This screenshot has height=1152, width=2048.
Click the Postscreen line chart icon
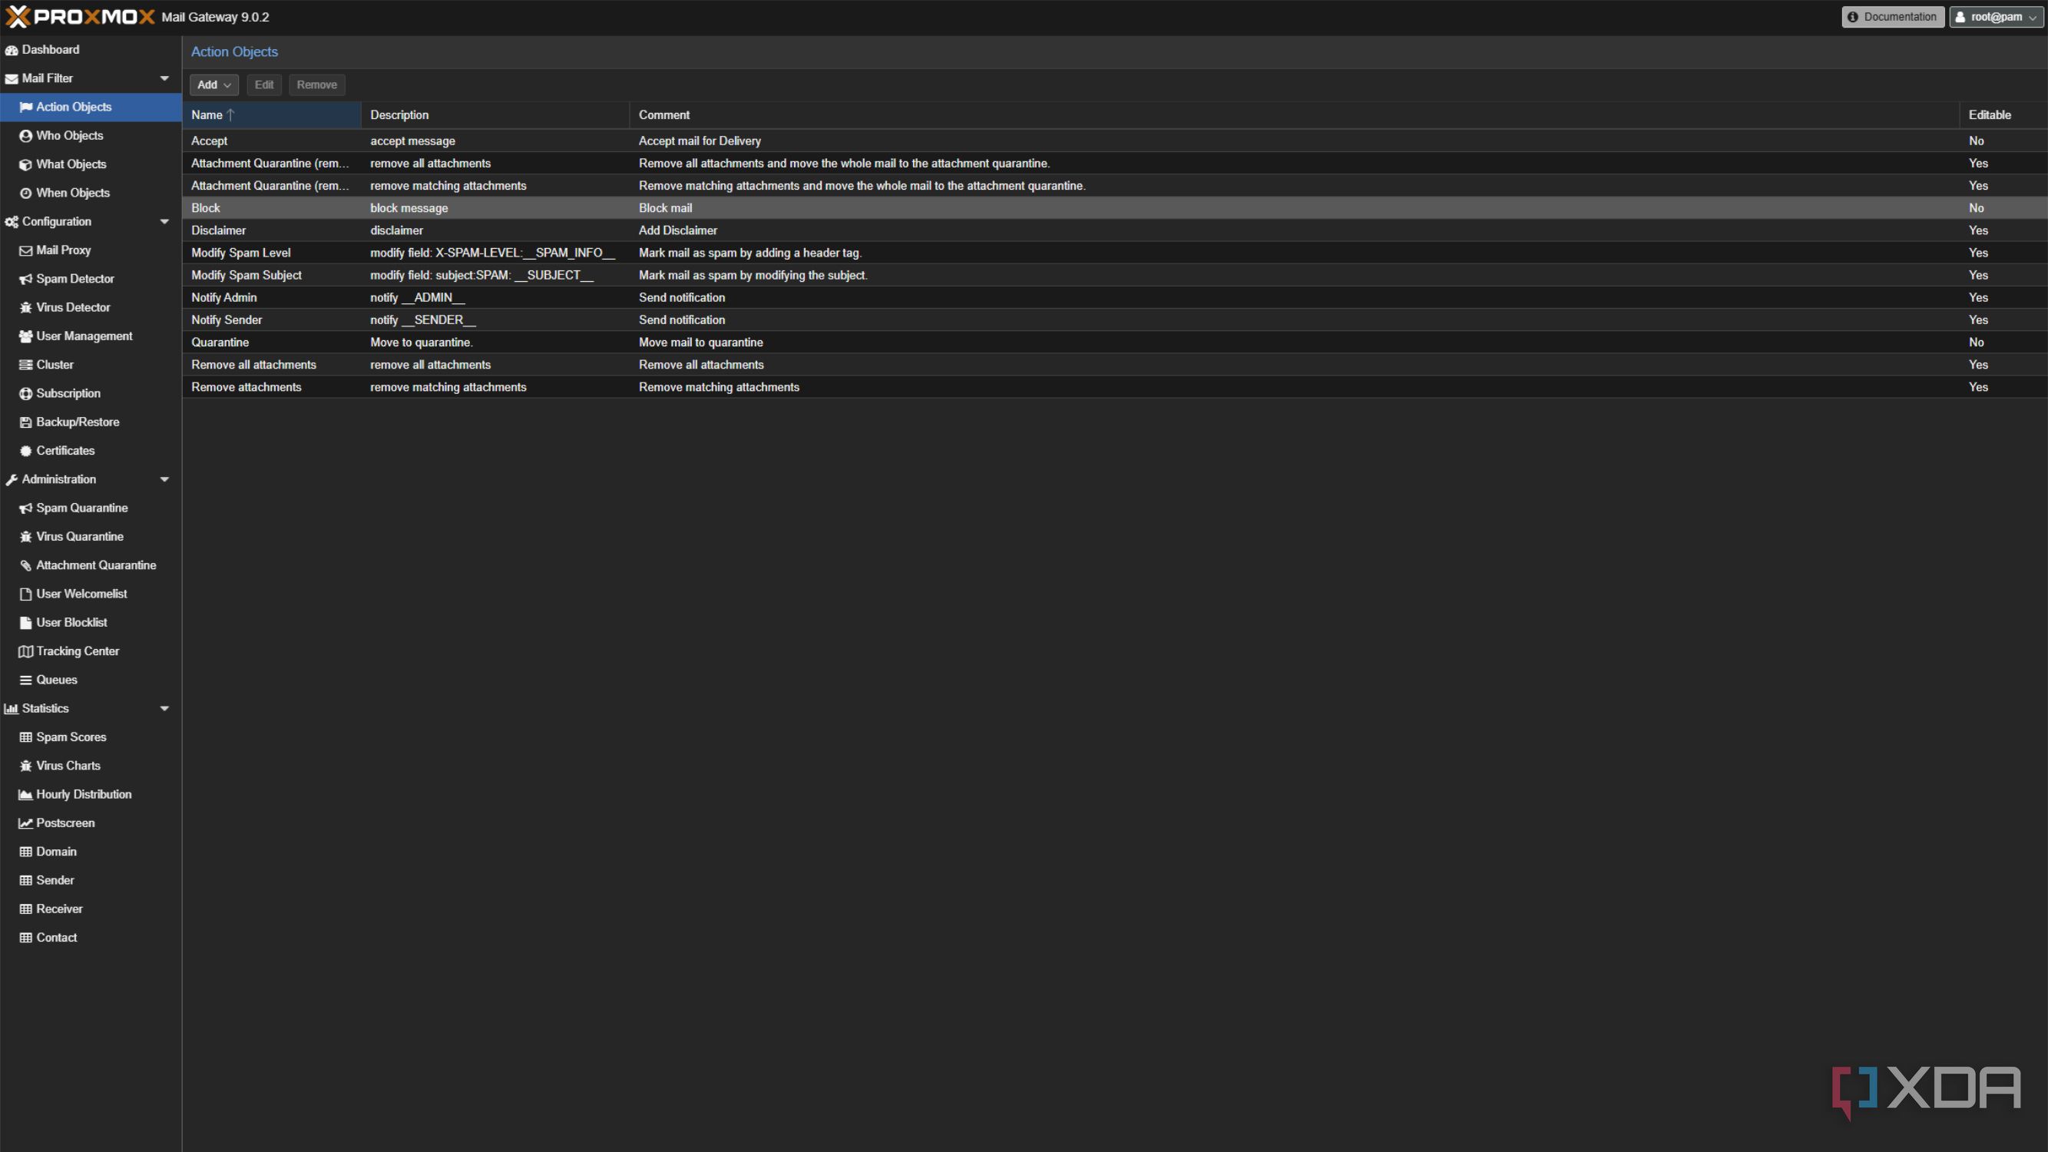click(x=25, y=823)
